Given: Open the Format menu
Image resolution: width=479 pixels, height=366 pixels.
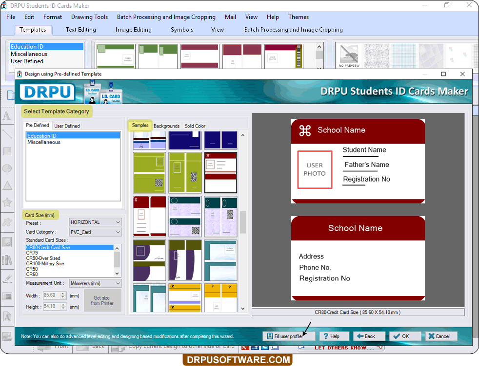Looking at the screenshot, I should pos(53,17).
